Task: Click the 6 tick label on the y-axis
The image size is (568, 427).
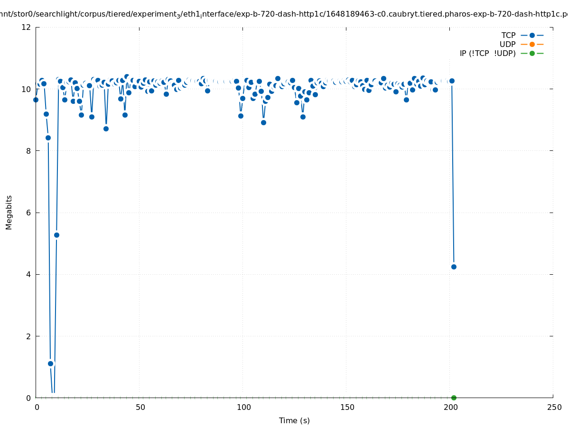Action: (28, 213)
